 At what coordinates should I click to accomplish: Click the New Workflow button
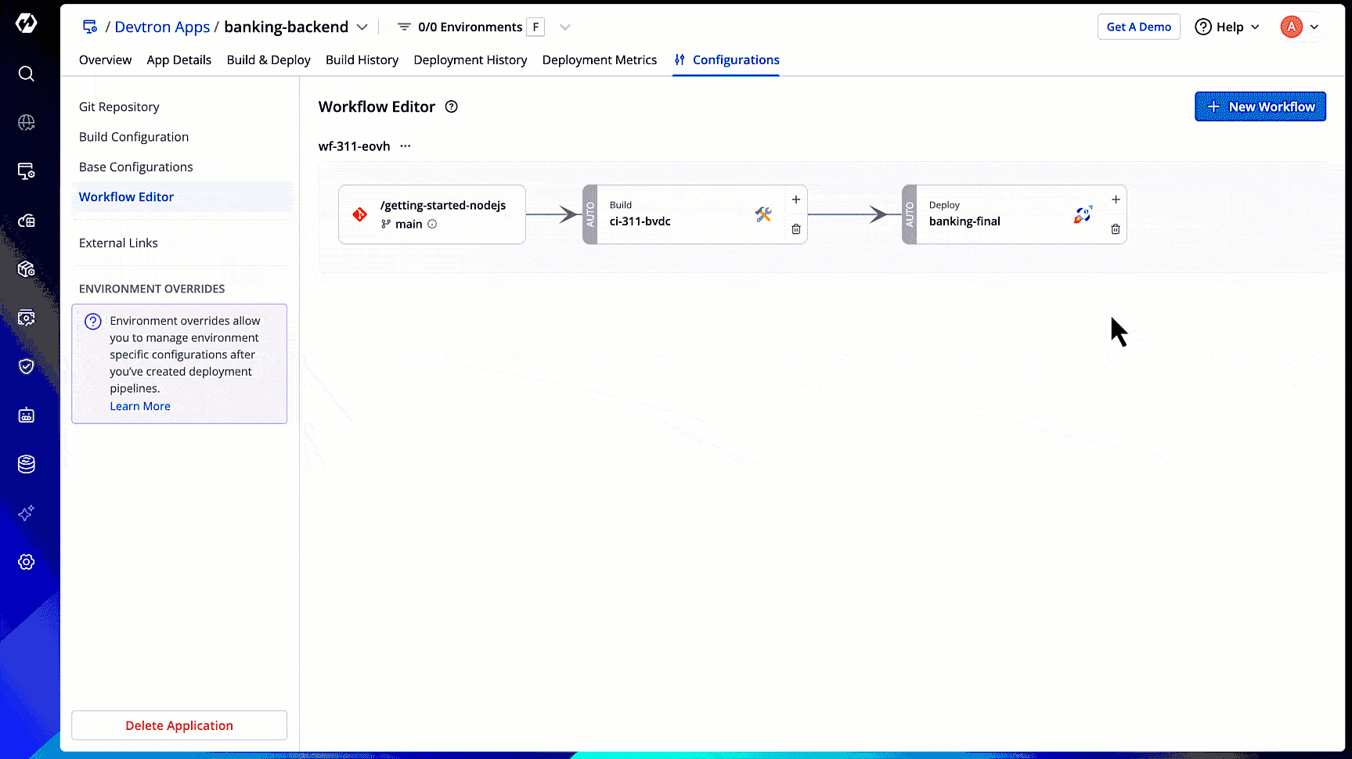1260,107
